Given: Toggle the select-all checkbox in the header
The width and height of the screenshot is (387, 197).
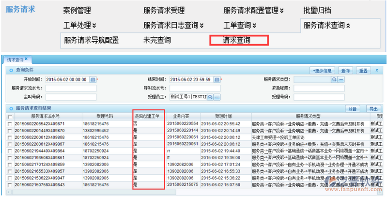Looking at the screenshot, I should [x=10, y=116].
